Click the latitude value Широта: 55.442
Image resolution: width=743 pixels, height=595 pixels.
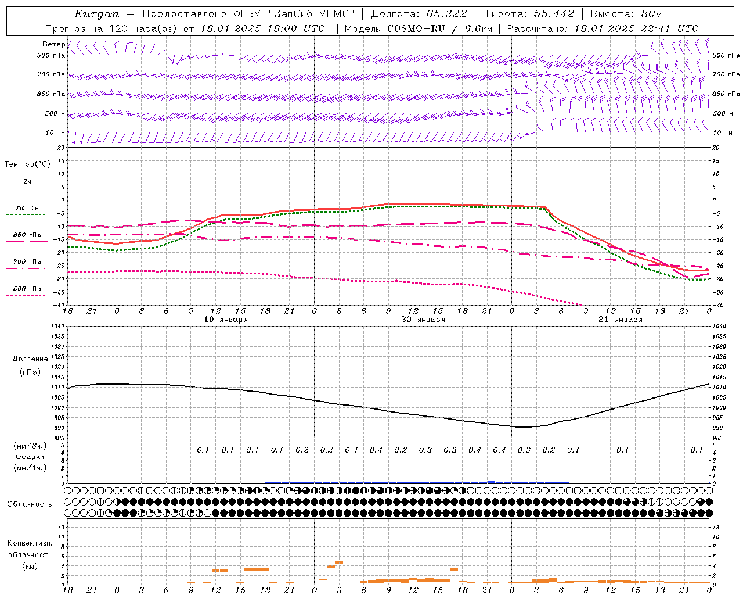529,14
